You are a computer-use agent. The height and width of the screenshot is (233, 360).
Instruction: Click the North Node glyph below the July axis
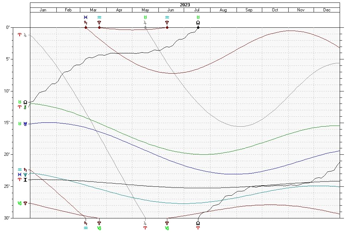(x=198, y=223)
